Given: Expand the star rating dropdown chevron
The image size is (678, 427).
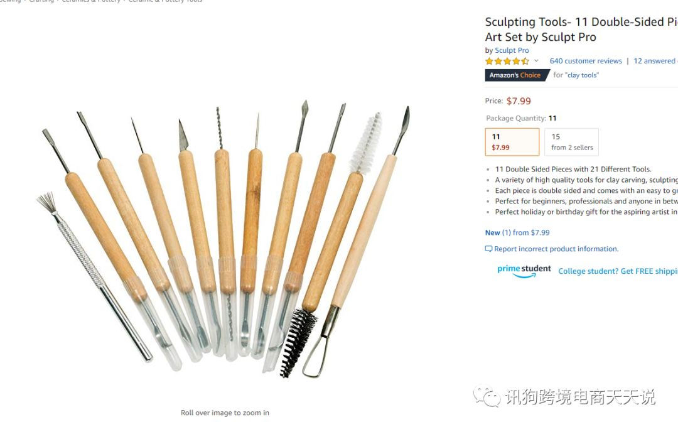Looking at the screenshot, I should click(536, 61).
